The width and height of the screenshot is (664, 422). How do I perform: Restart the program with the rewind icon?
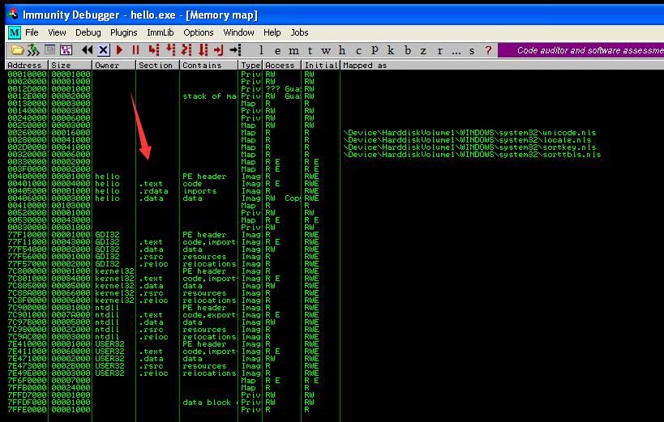point(88,50)
